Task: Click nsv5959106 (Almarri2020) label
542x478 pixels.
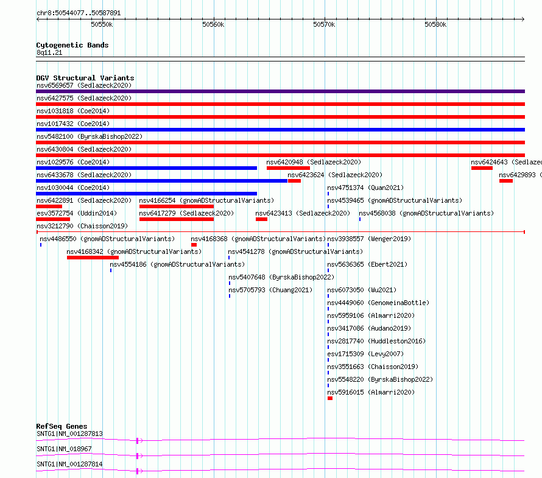Action: 371,315
